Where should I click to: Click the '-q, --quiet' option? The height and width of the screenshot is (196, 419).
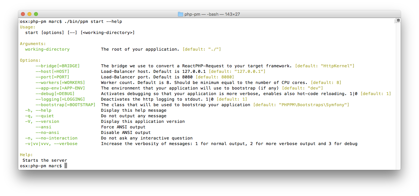coord(40,116)
